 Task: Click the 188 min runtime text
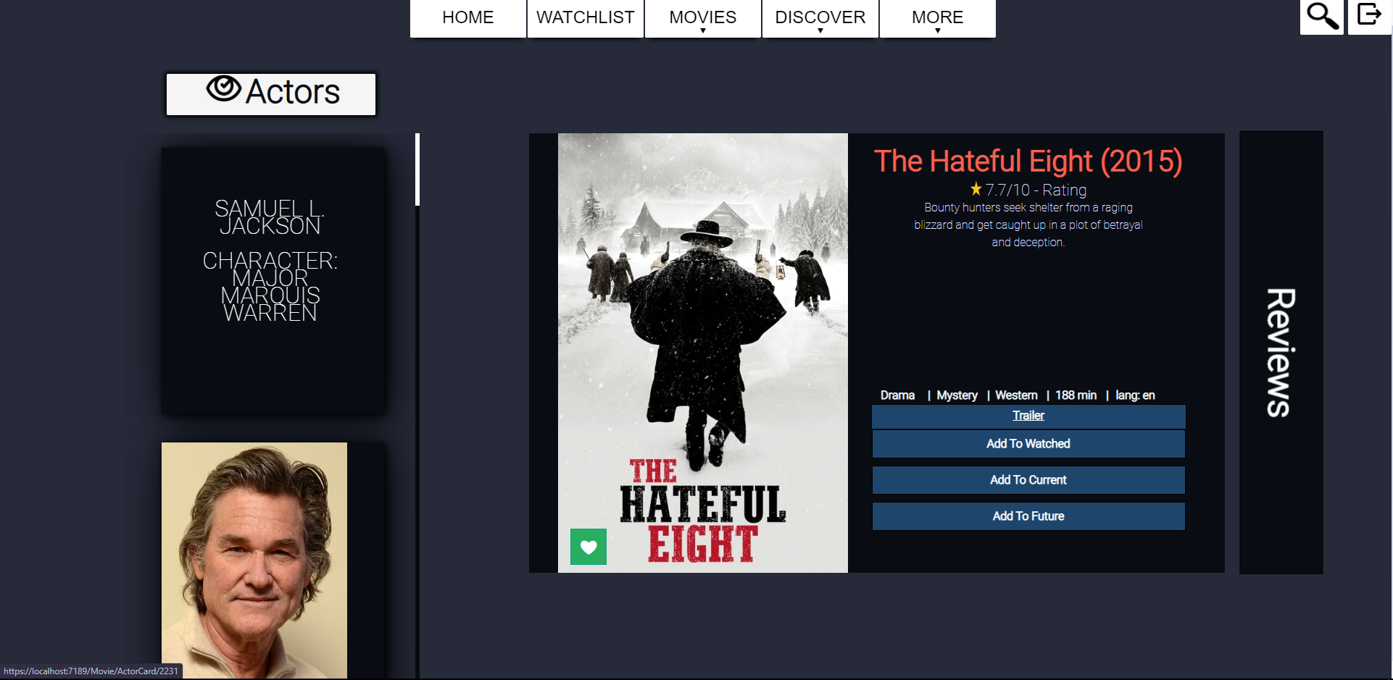[1076, 395]
